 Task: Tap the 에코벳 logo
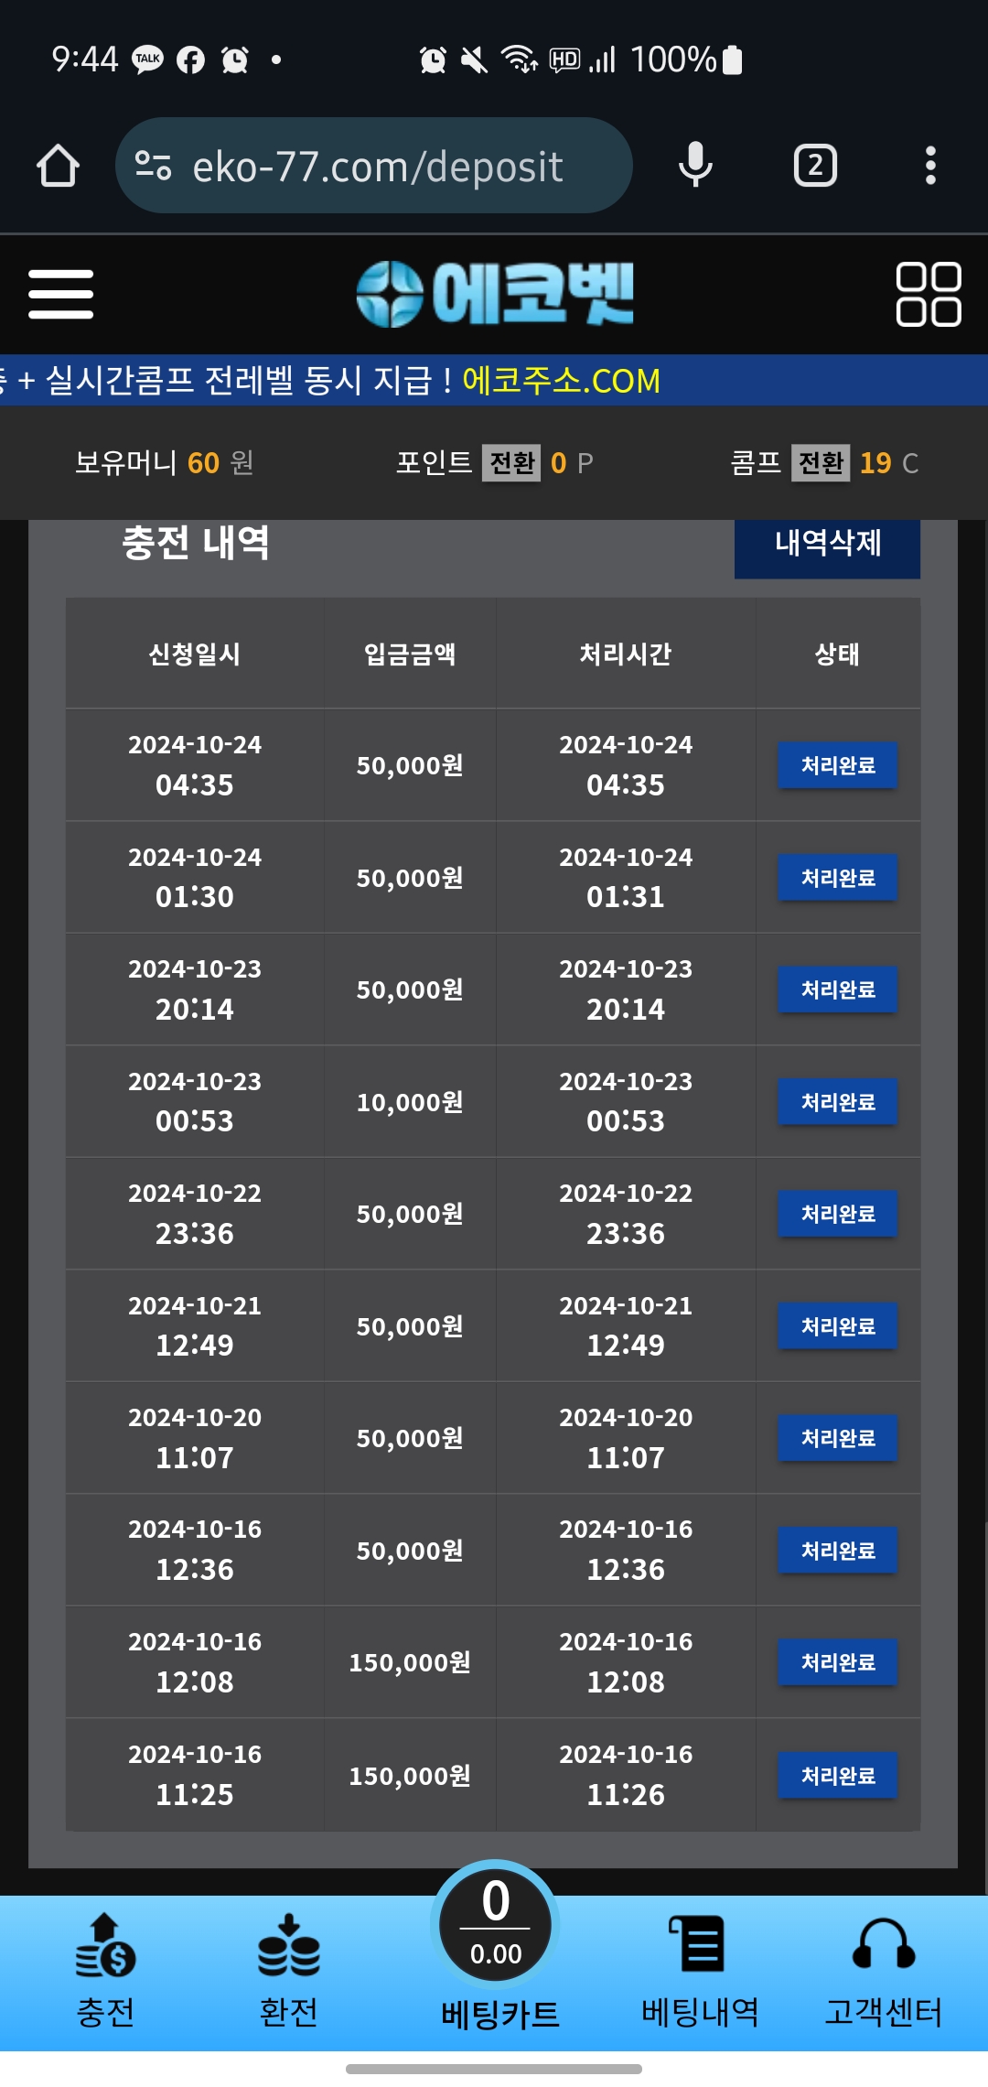click(495, 294)
